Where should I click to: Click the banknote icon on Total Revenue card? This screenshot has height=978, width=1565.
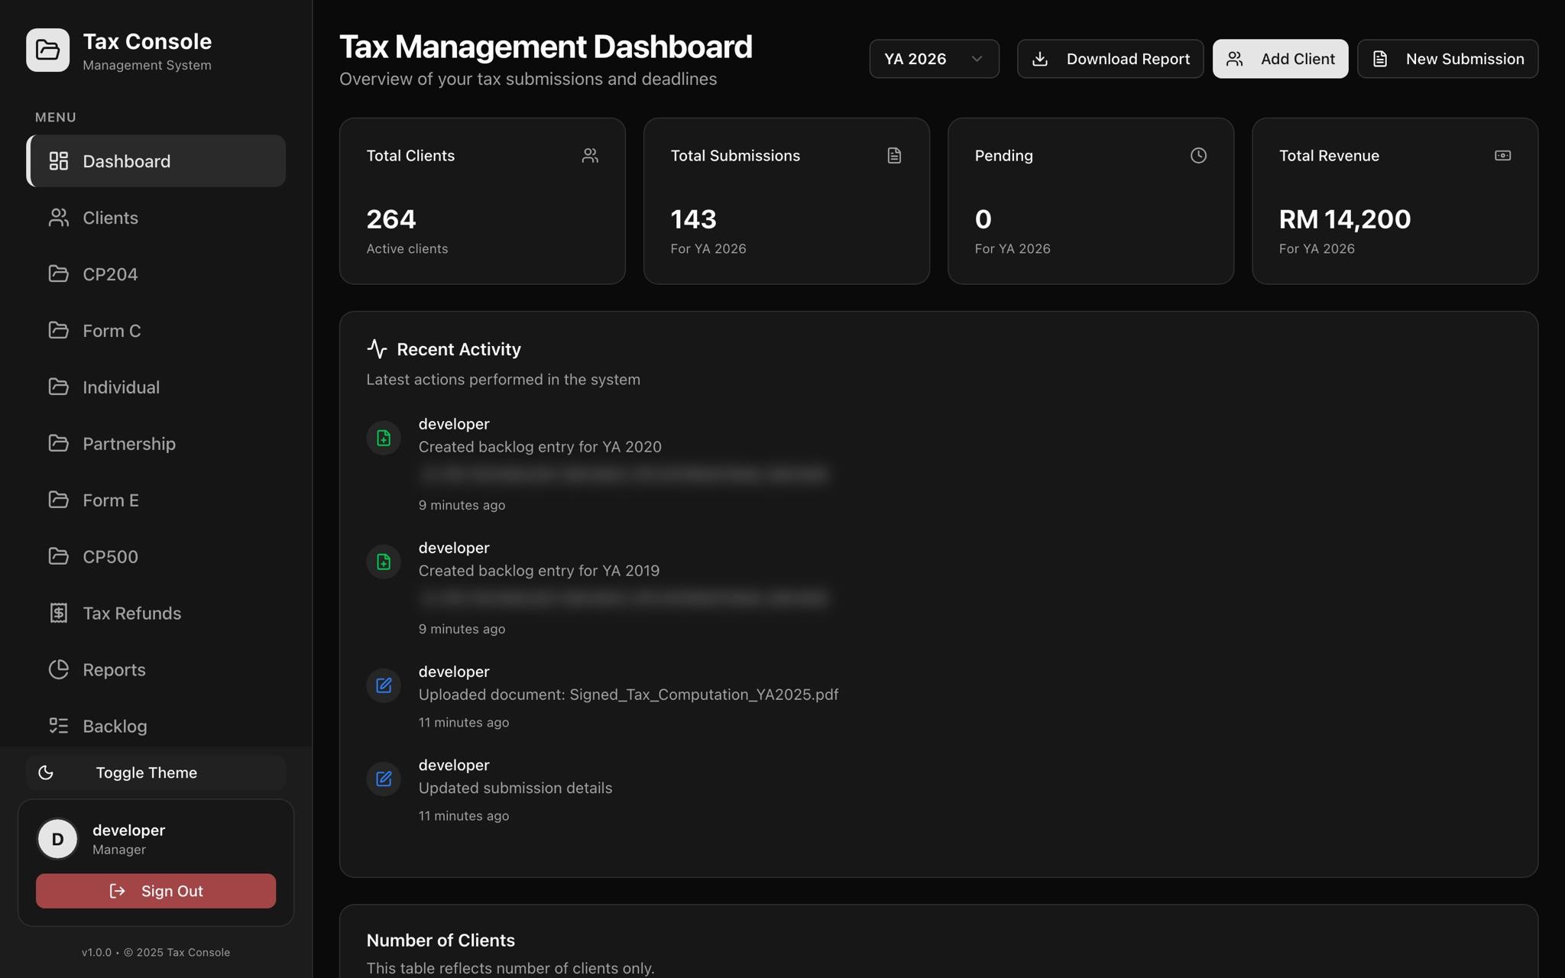[1502, 156]
